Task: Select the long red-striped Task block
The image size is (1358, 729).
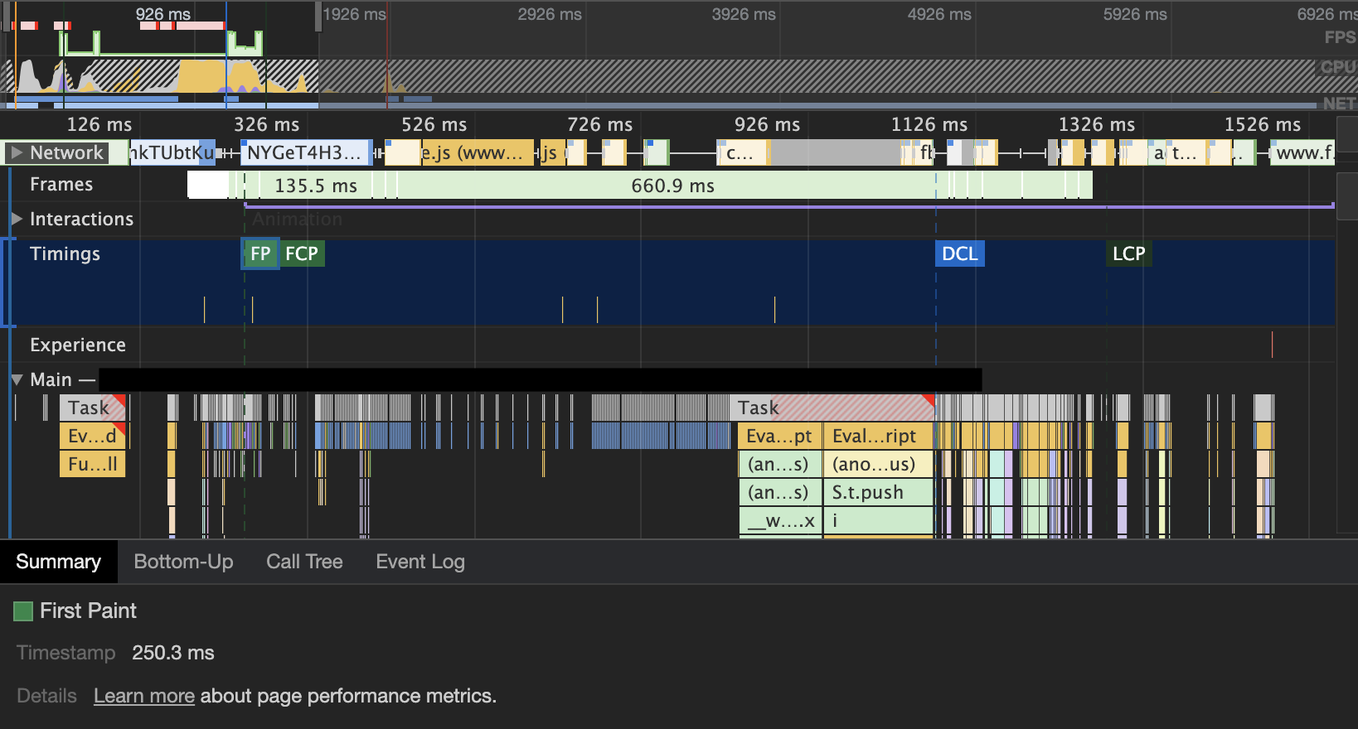Action: click(833, 408)
